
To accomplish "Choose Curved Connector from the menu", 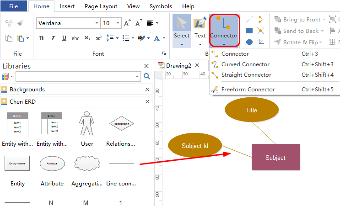I will [245, 64].
